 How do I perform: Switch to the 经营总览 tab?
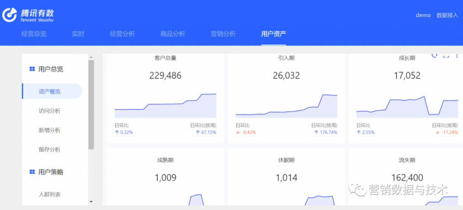[x=34, y=34]
